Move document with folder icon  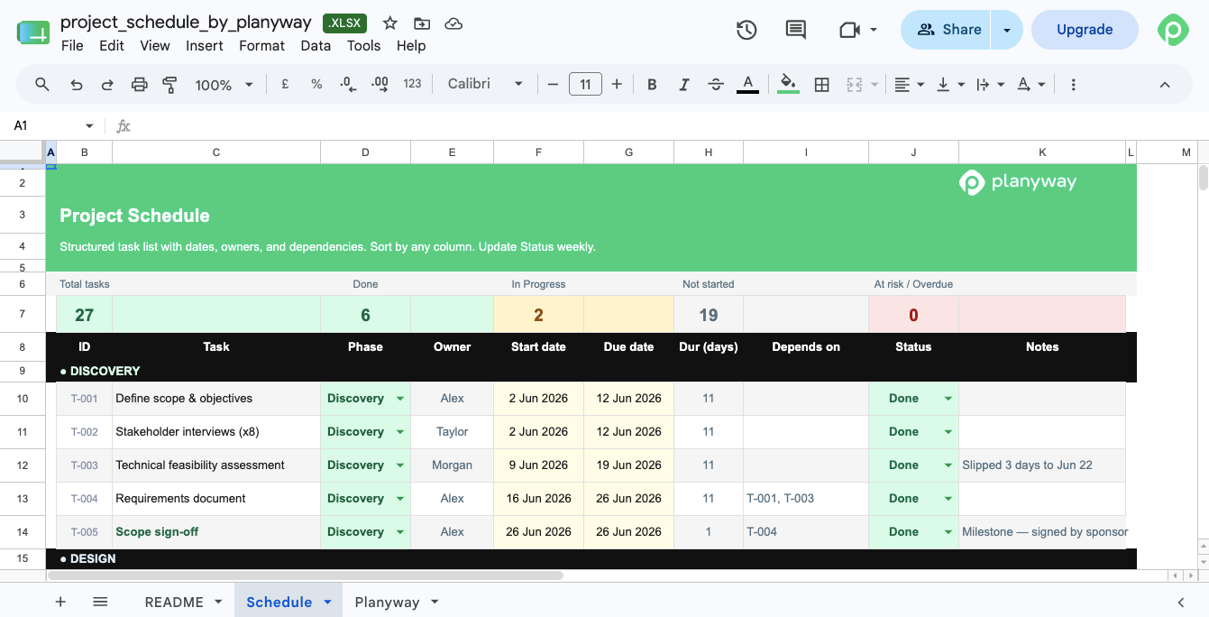422,23
